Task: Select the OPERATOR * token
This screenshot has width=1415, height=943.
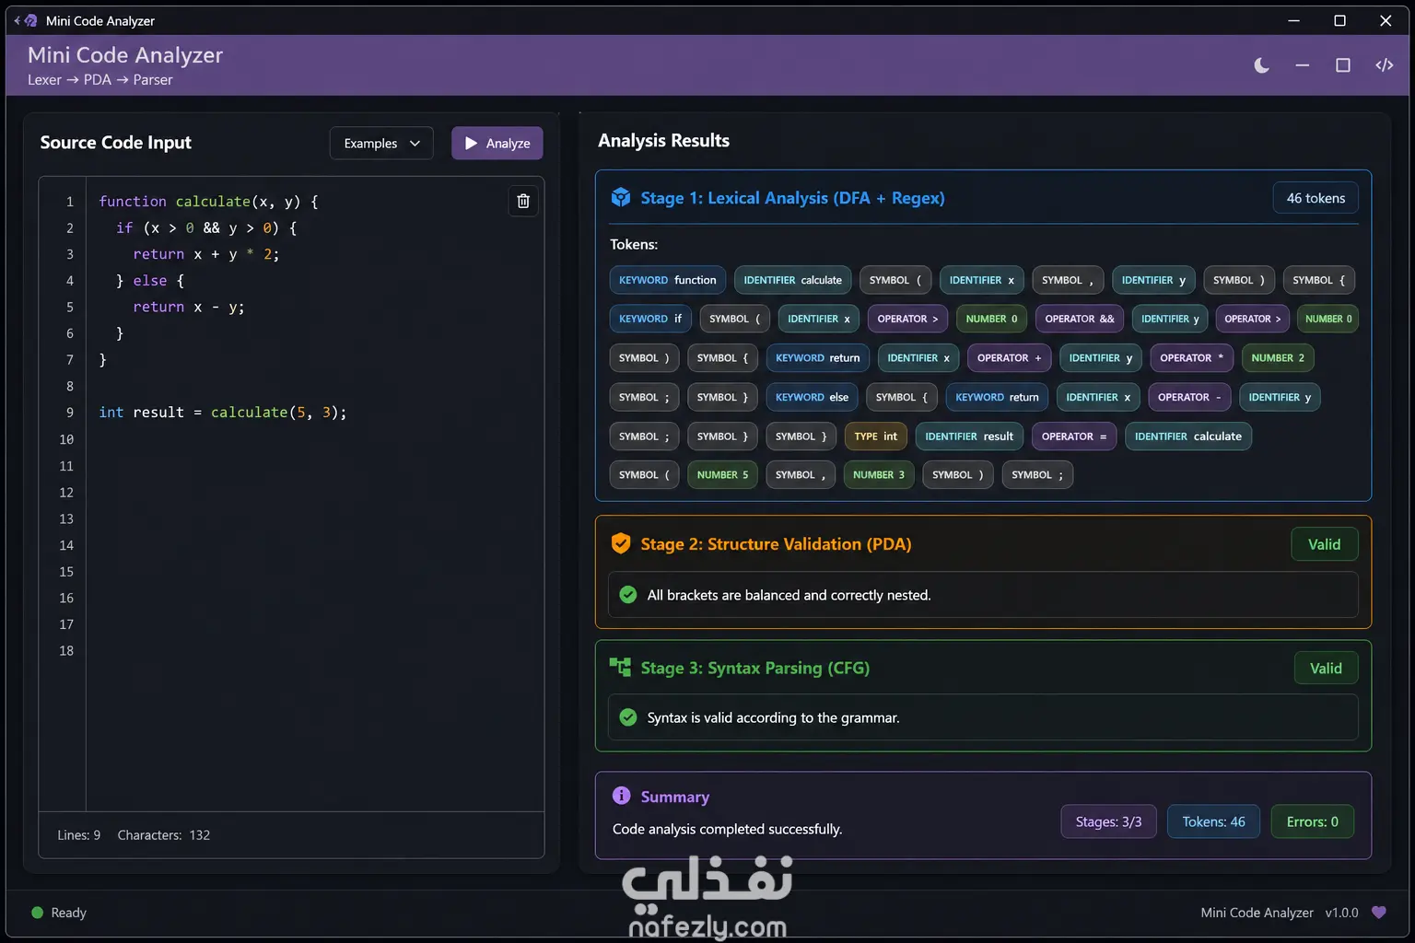Action: 1191,358
